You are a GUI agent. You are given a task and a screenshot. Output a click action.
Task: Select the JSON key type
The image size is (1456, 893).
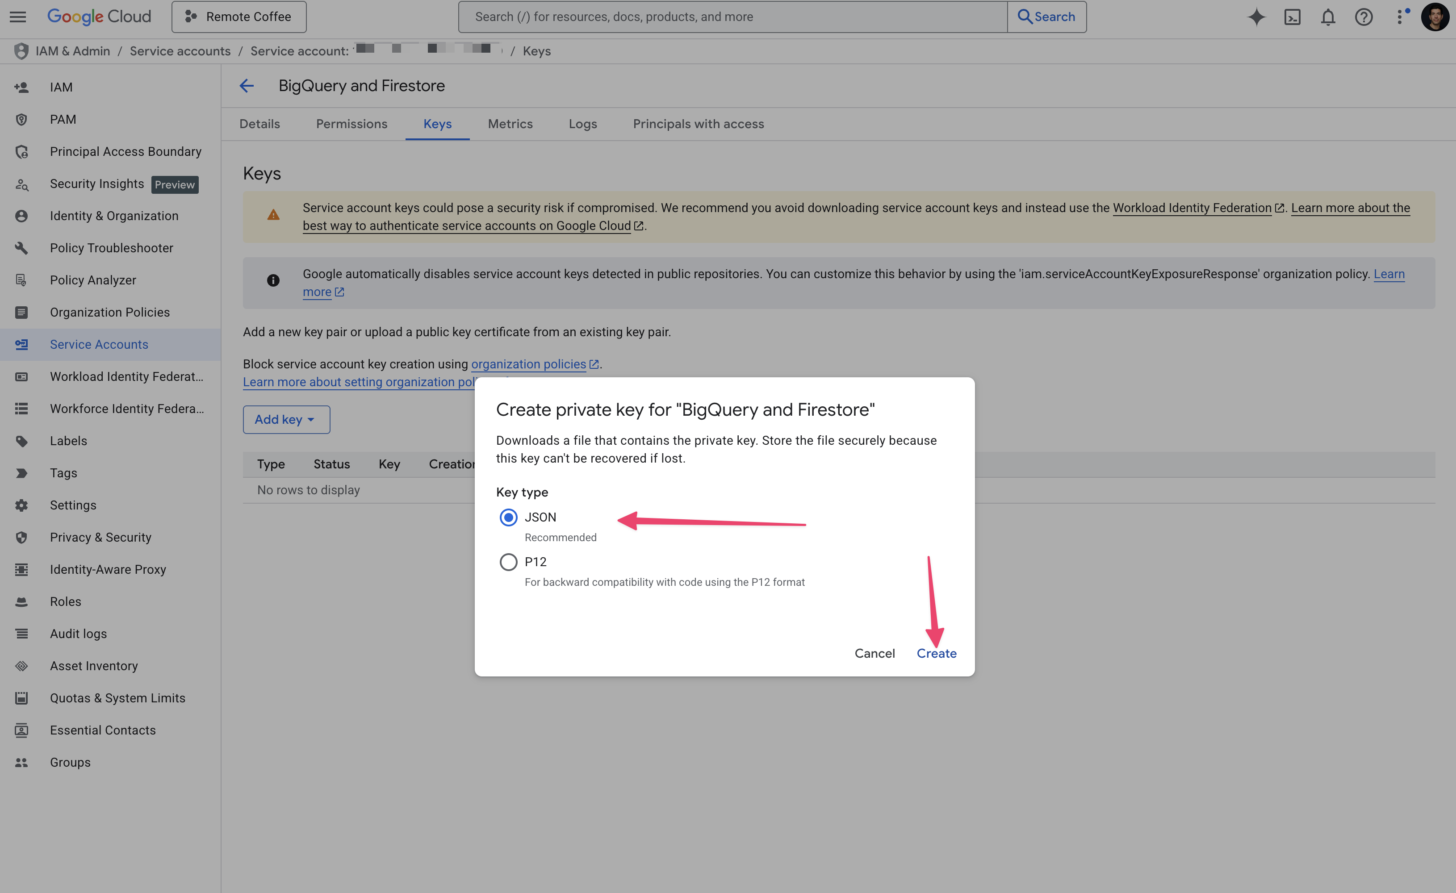508,517
